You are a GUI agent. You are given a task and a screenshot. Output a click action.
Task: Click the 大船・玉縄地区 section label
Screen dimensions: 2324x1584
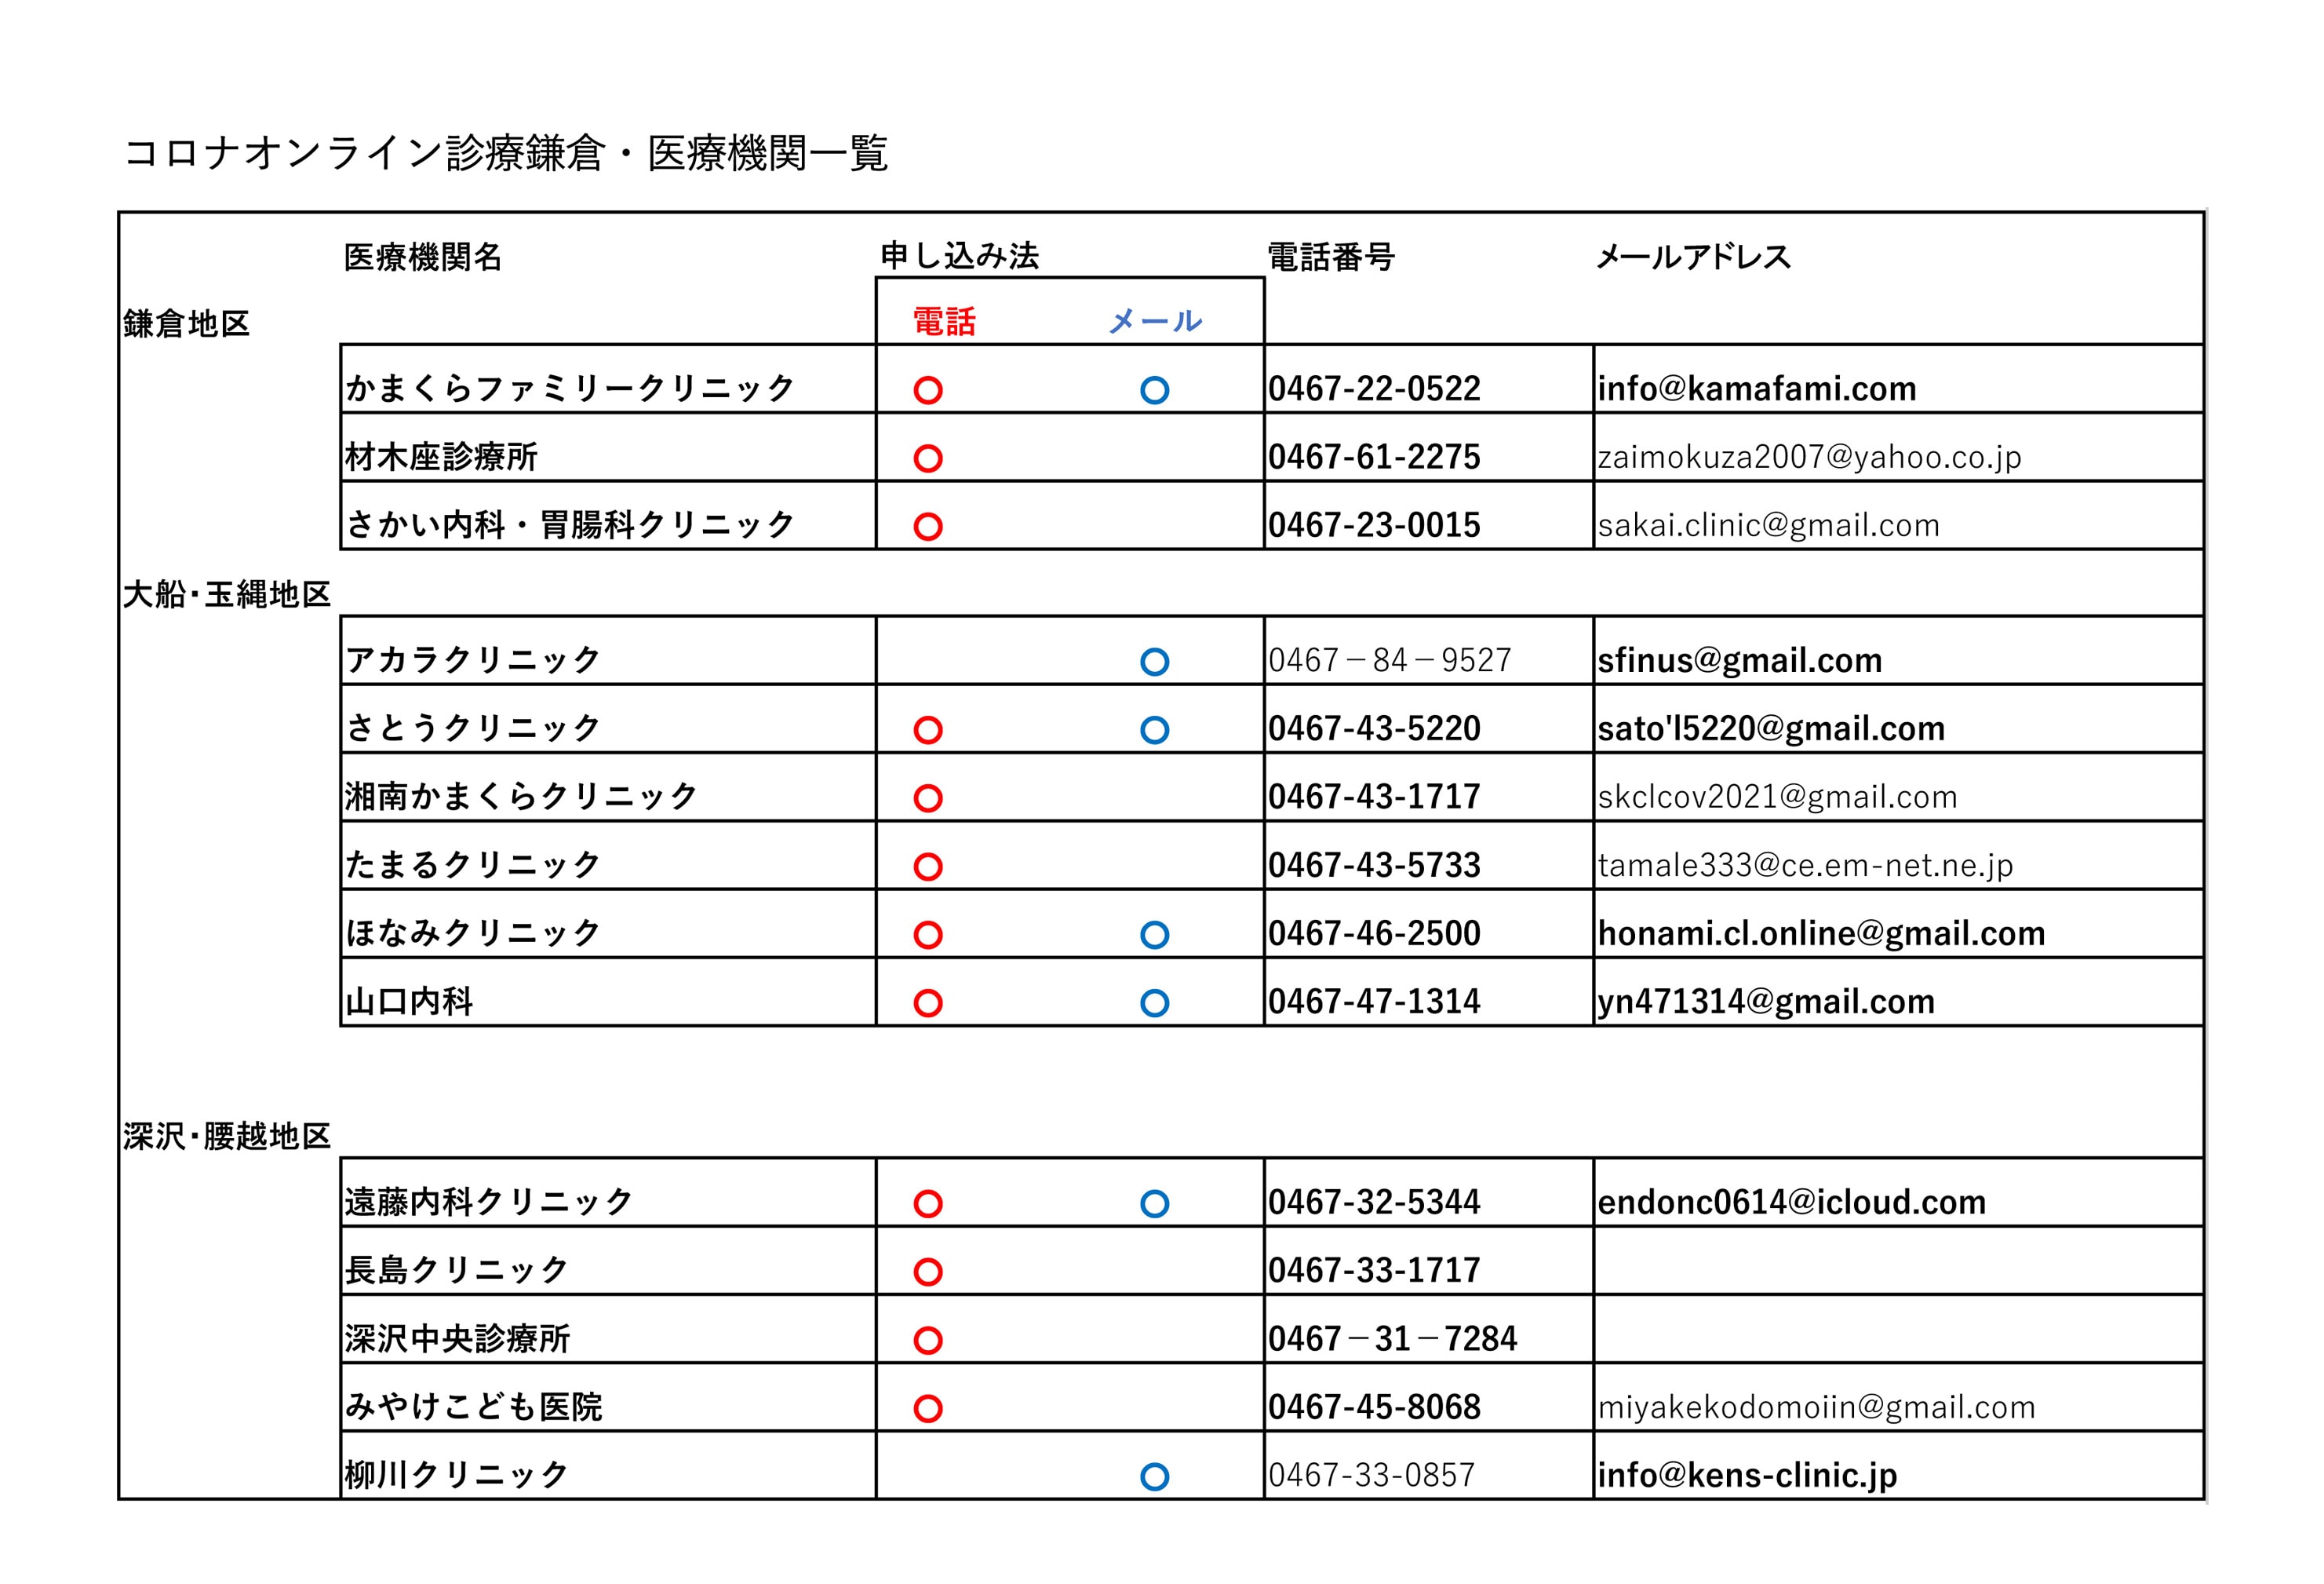(x=226, y=594)
